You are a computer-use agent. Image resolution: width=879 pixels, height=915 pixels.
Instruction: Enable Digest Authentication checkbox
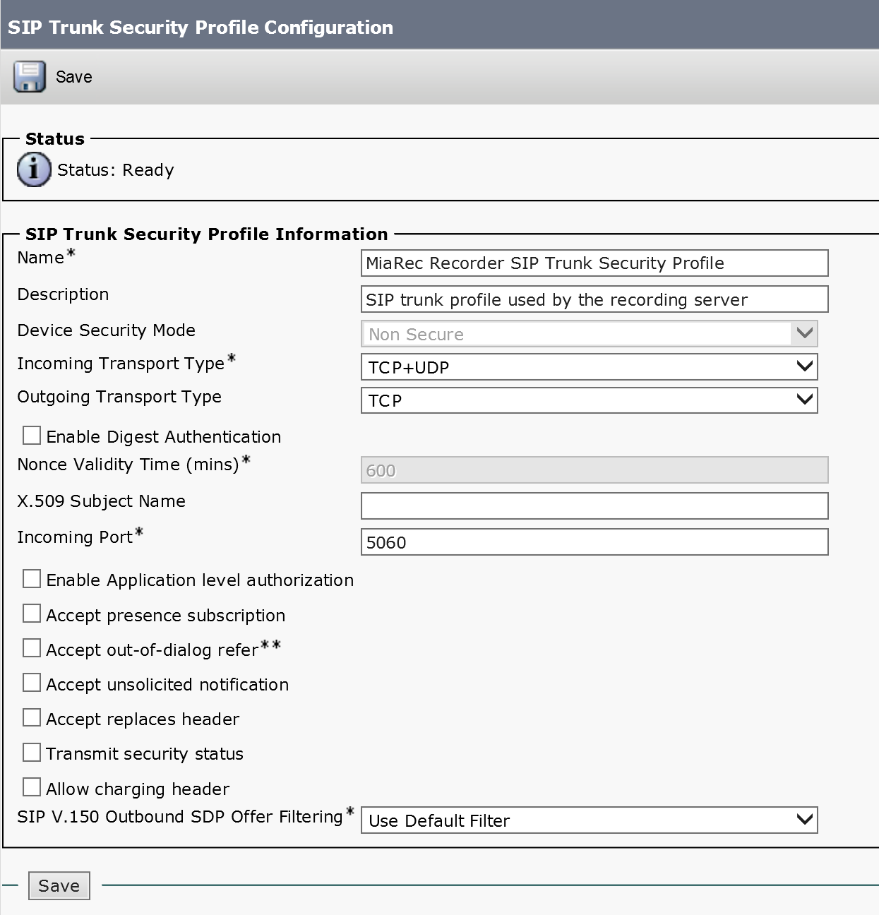point(32,435)
